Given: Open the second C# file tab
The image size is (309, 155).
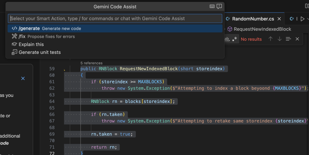Looking at the screenshot, I should tap(293, 19).
